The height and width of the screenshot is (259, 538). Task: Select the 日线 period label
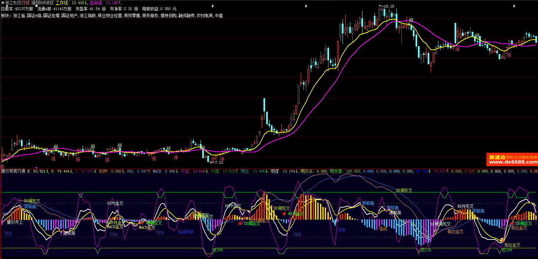coord(26,3)
